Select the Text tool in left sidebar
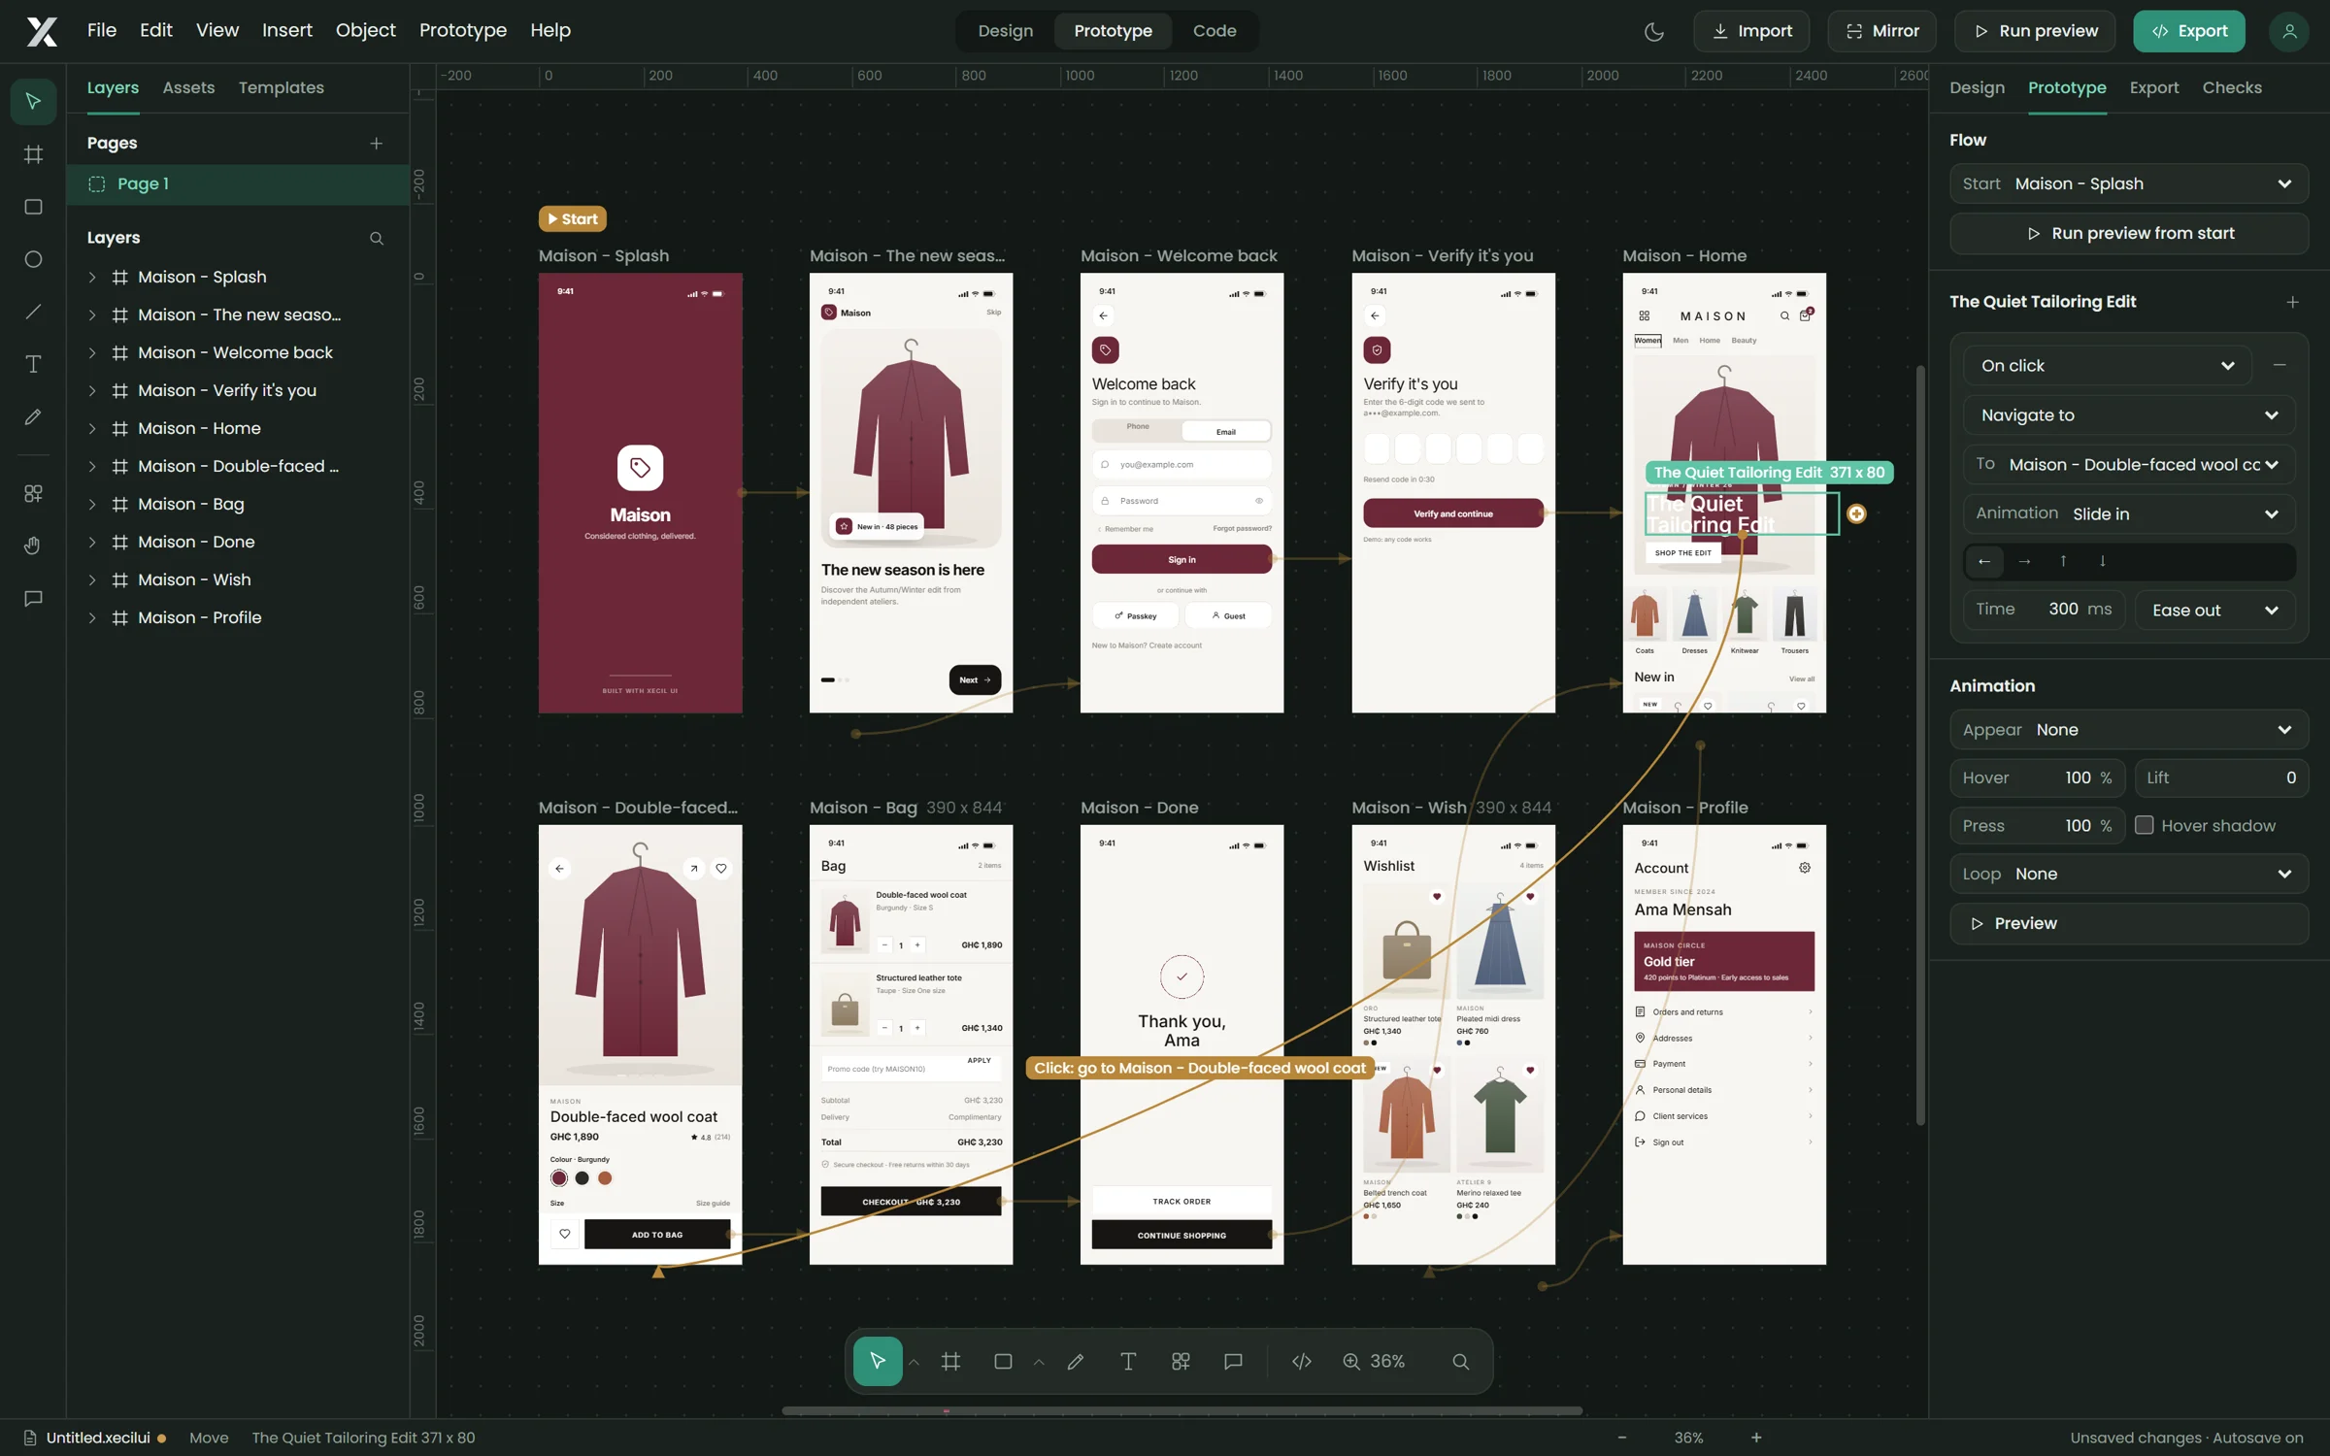The width and height of the screenshot is (2330, 1456). coord(33,364)
